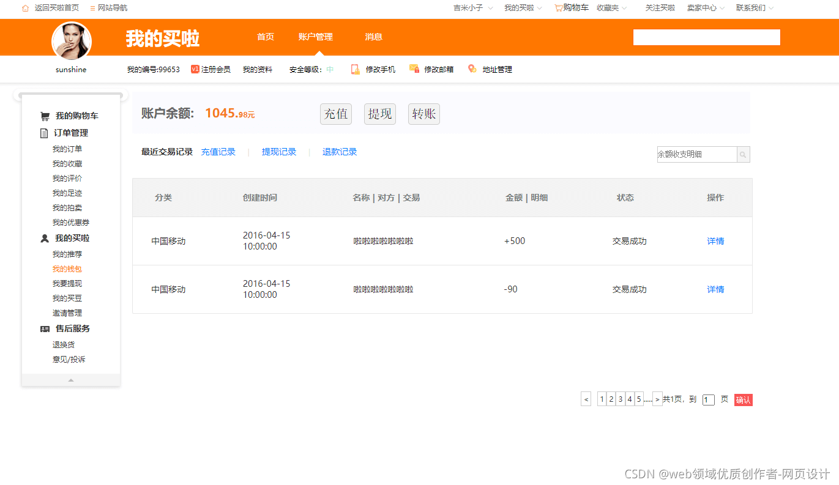Focus the orange header search box
This screenshot has width=839, height=485.
point(707,37)
